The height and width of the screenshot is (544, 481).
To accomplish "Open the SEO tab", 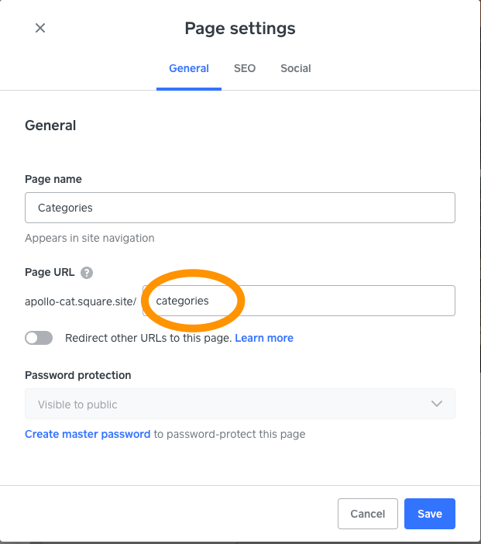I will [245, 68].
